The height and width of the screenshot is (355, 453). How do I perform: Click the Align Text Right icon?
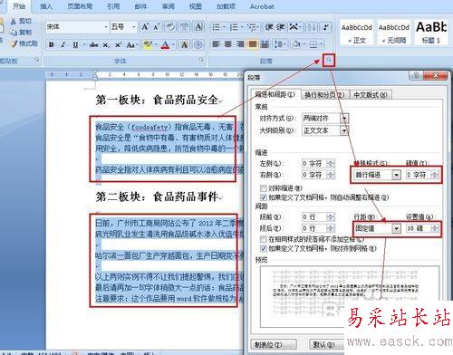click(240, 44)
